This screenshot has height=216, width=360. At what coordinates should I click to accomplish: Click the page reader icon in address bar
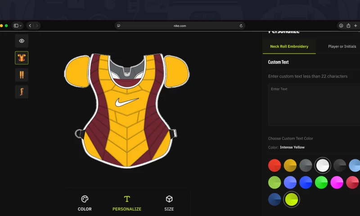click(x=119, y=26)
